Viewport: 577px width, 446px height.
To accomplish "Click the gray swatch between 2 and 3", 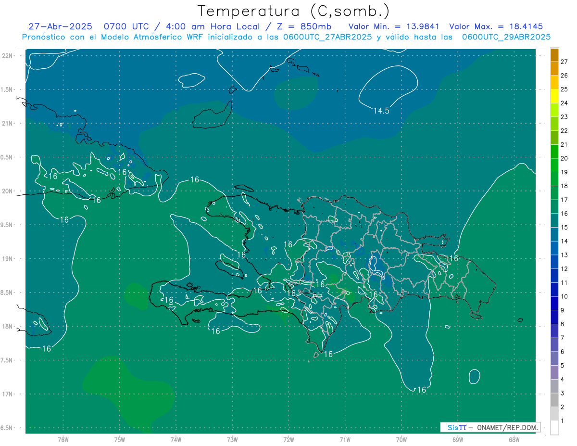I will click(x=554, y=400).
